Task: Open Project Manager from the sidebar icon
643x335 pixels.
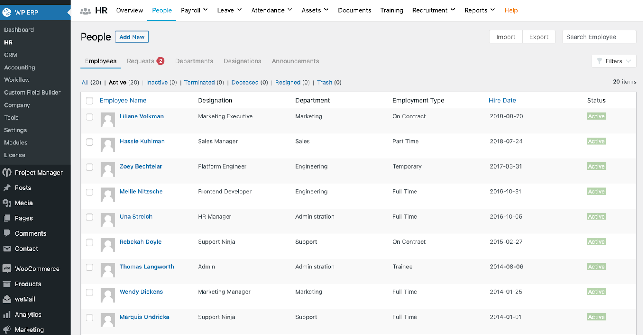Action: [x=7, y=173]
